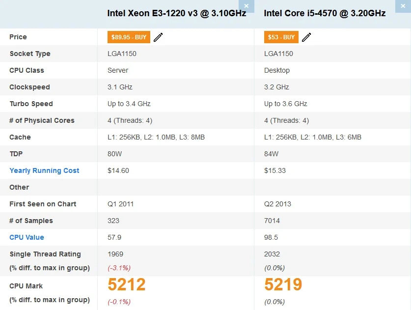Image resolution: width=411 pixels, height=310 pixels.
Task: Click the Xeon single thread value 1969
Action: 115,254
